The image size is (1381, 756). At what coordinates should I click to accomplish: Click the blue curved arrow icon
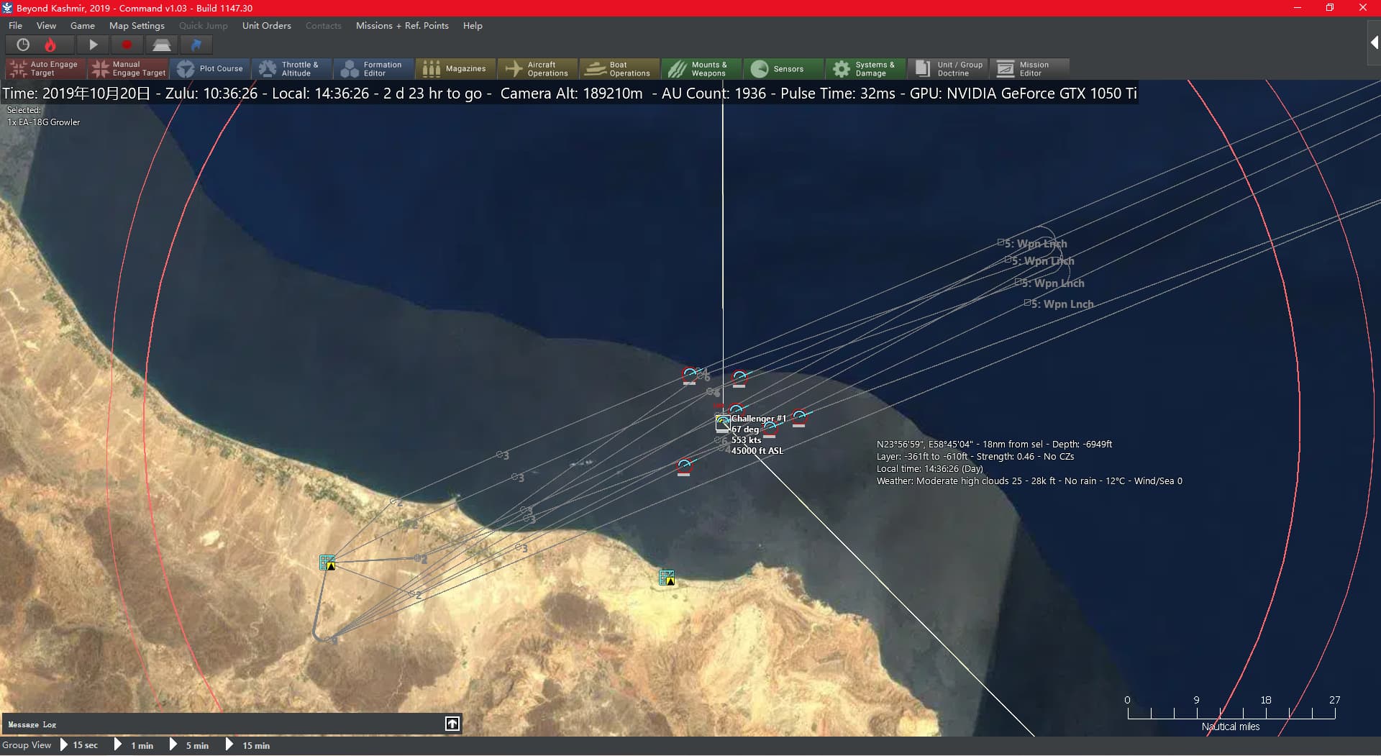pyautogui.click(x=196, y=45)
